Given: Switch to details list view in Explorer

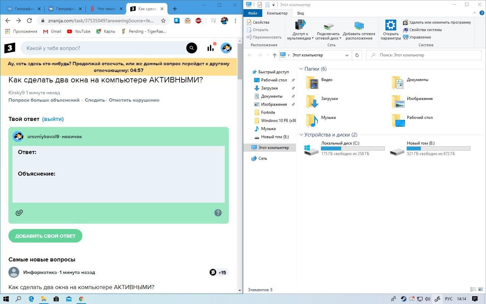Looking at the screenshot, I should [x=473, y=289].
